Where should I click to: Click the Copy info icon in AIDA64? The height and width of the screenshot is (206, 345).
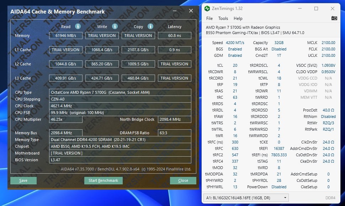[150, 26]
